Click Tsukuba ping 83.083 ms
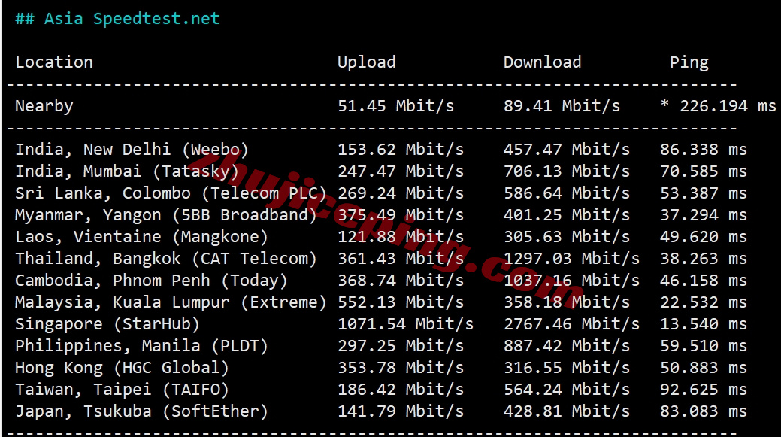781x437 pixels. [x=704, y=411]
